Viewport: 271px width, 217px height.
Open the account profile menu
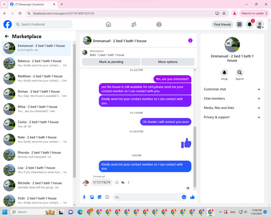(x=260, y=24)
